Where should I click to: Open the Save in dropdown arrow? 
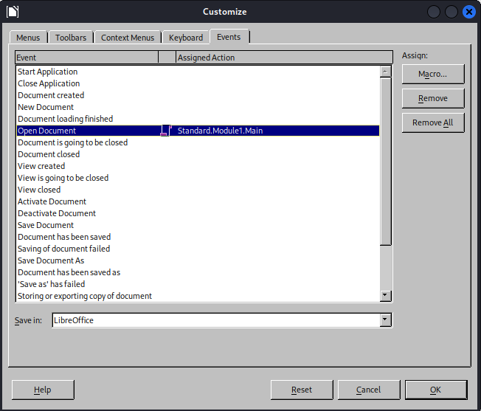click(384, 320)
